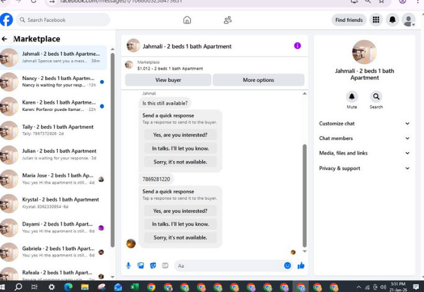Choose a sticker from the sticker icon
The image size is (424, 292).
coord(153,265)
